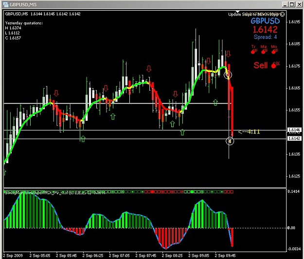Image resolution: width=304 pixels, height=259 pixels.
Task: Open the GBPUSD,M5 window system menu icon
Action: 6,5
